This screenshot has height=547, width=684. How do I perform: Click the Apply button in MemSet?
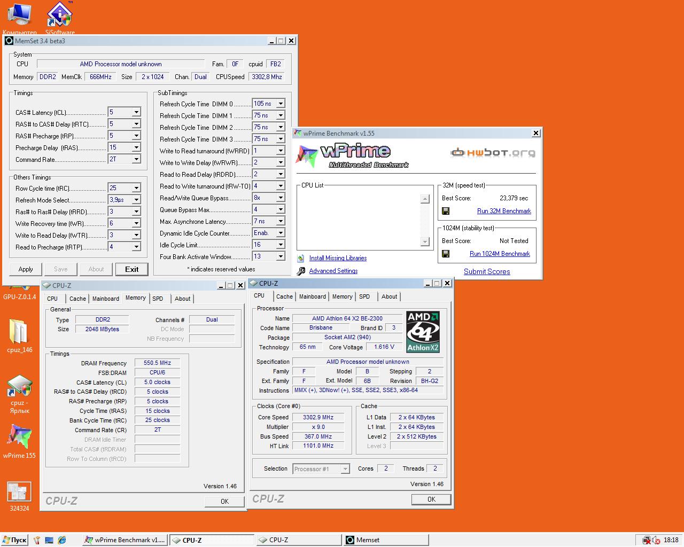pyautogui.click(x=26, y=269)
